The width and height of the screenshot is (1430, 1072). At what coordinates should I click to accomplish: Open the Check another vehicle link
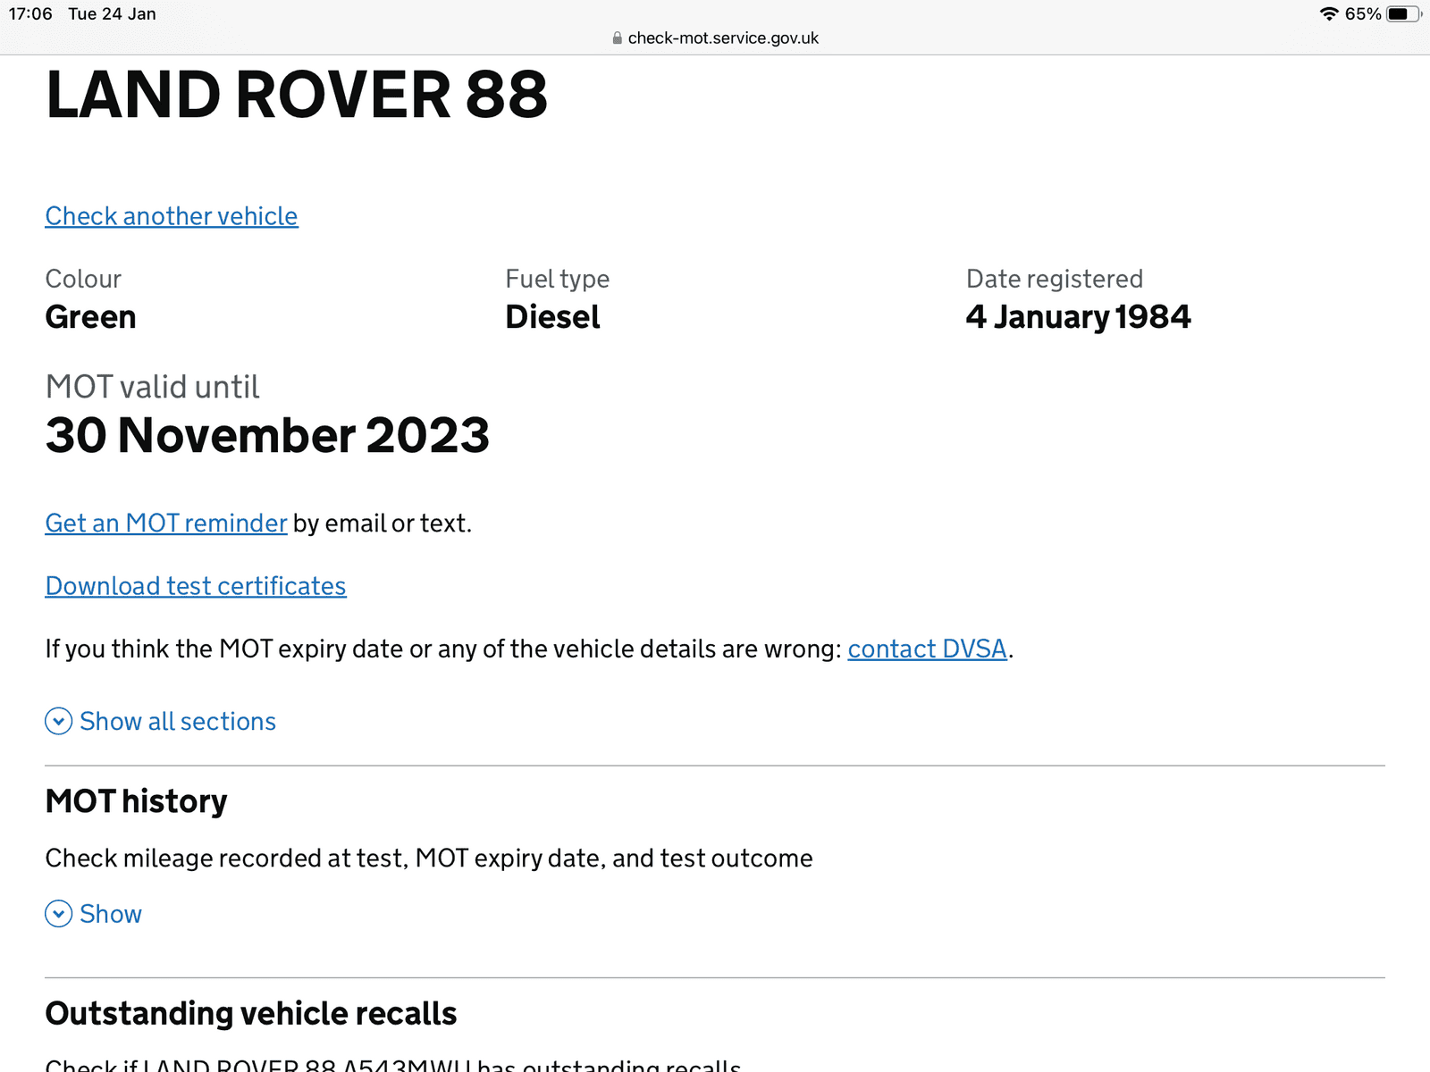pos(172,216)
